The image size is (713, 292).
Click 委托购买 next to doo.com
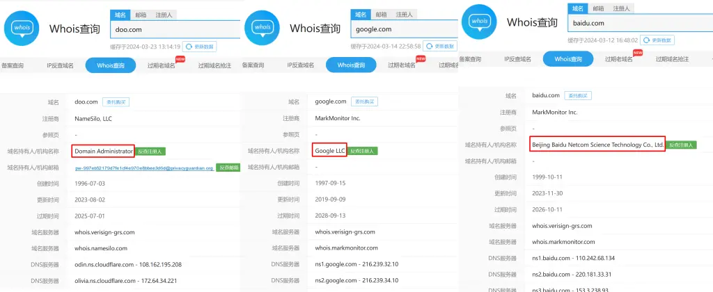(116, 102)
